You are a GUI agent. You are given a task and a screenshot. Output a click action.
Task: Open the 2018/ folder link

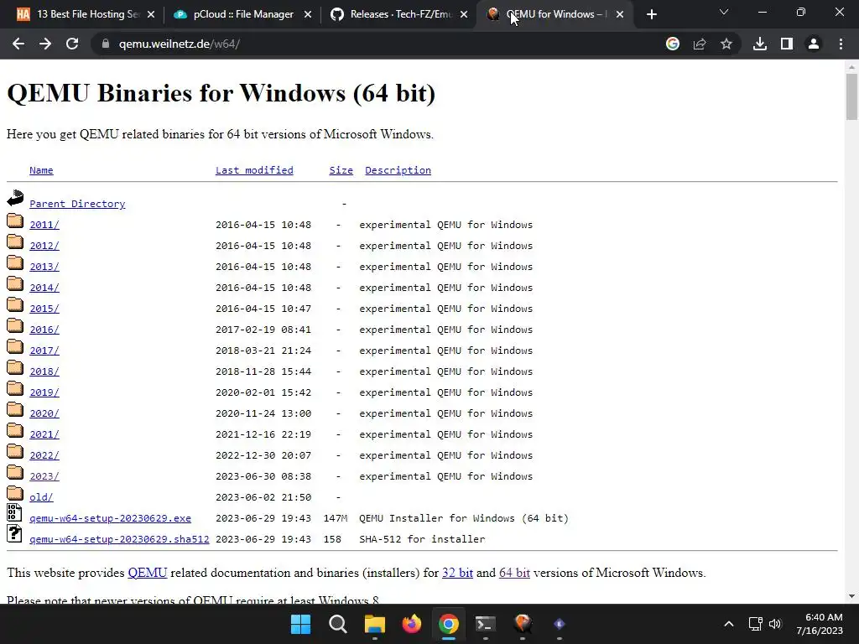44,371
